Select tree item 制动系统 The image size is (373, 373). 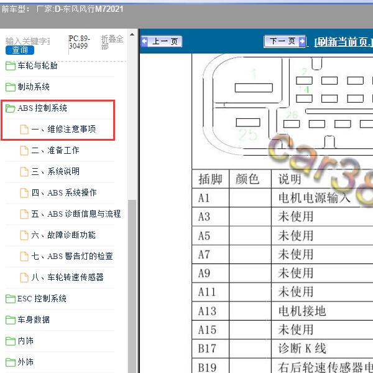[x=34, y=87]
